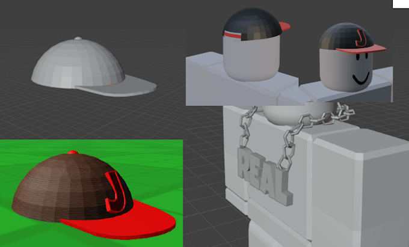Select the red button atop the brown cap
Image resolution: width=409 pixels, height=247 pixels.
pos(73,152)
